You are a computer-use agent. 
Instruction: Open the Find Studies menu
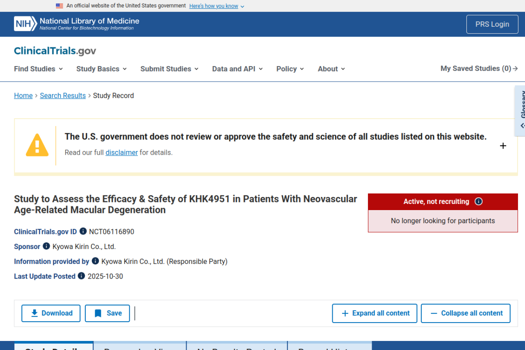pos(39,69)
